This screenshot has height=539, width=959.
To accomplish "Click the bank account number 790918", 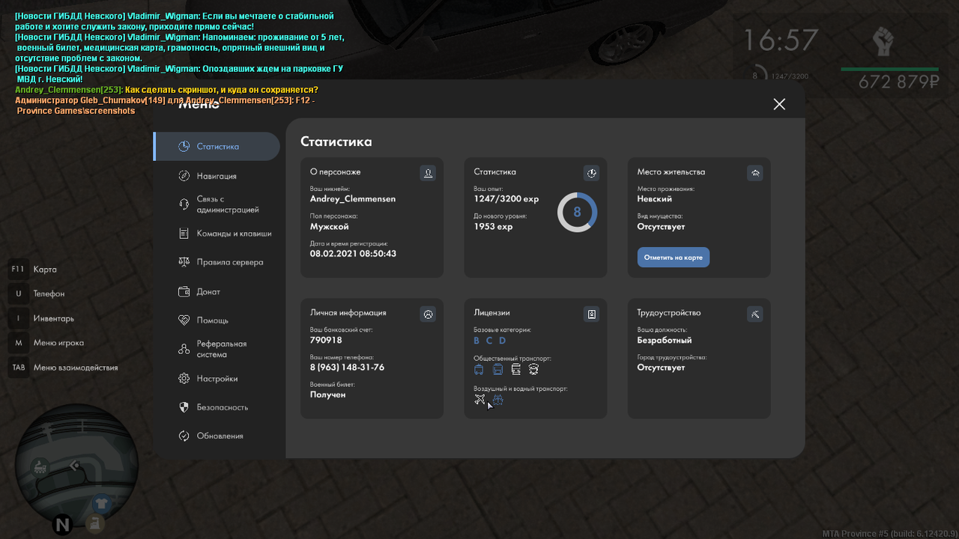I will click(326, 341).
